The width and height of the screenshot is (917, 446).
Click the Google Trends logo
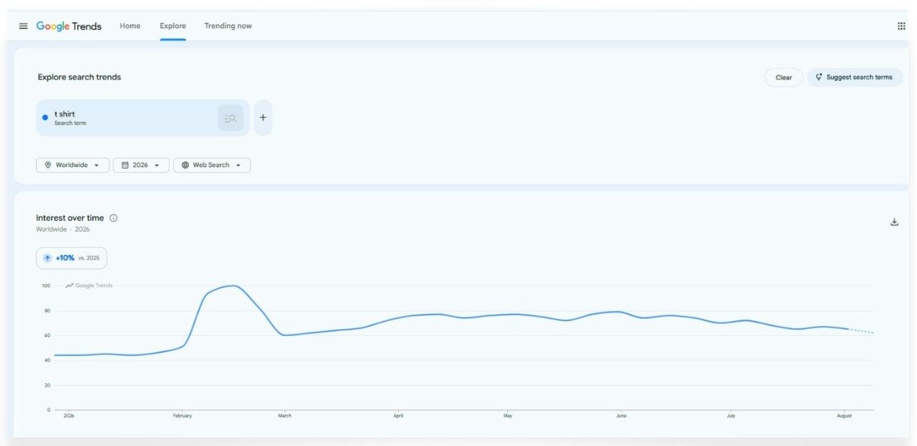pos(69,26)
